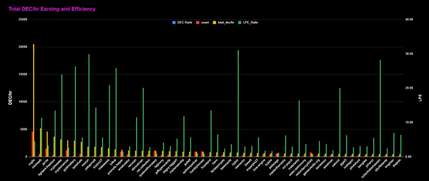Click the 5000 left axis tick label
The height and width of the screenshot is (181, 429).
pos(23,129)
